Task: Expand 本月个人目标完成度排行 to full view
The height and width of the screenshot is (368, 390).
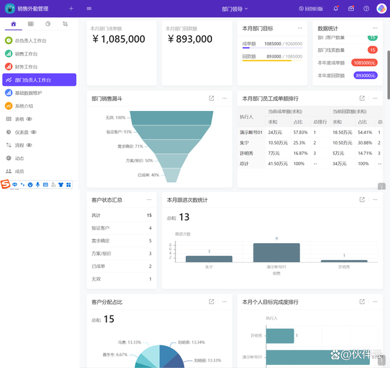Action: pos(362,302)
